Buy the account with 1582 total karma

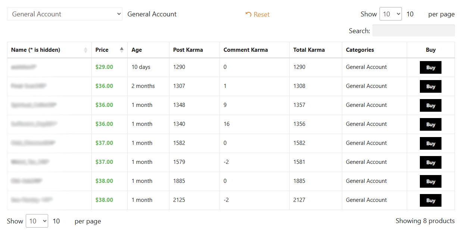(430, 143)
